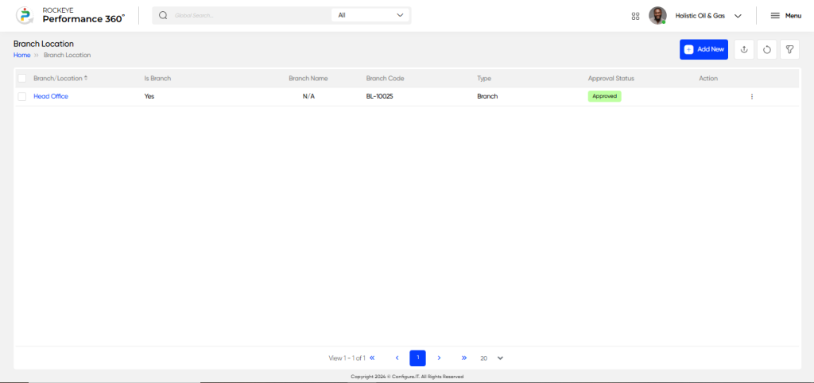Go to last page double-right arrow
The height and width of the screenshot is (383, 814).
[x=464, y=358]
